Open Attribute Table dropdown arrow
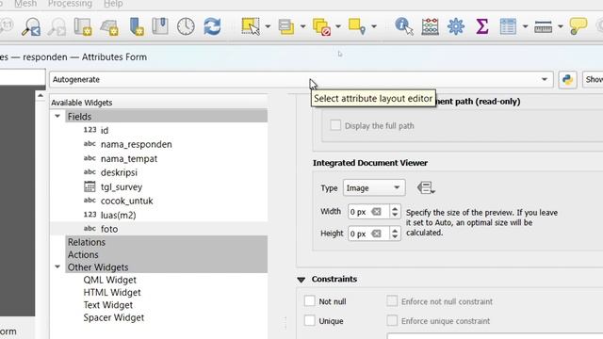 point(525,26)
